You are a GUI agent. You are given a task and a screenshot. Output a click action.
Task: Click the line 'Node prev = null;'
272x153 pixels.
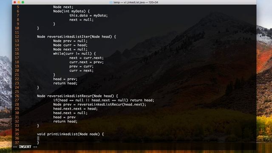[x=70, y=41]
